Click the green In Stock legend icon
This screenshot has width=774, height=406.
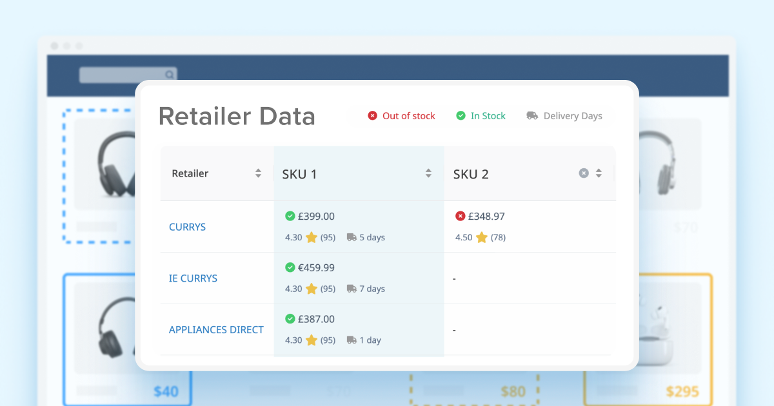pos(461,116)
